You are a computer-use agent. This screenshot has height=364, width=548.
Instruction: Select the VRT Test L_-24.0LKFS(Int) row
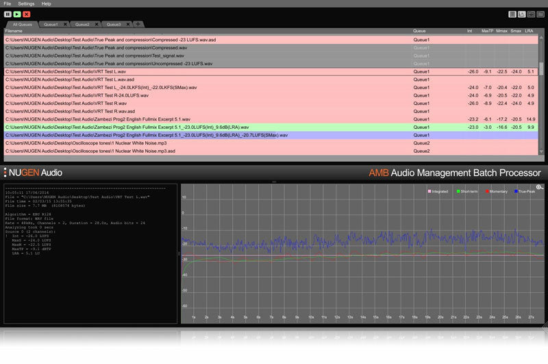click(271, 88)
